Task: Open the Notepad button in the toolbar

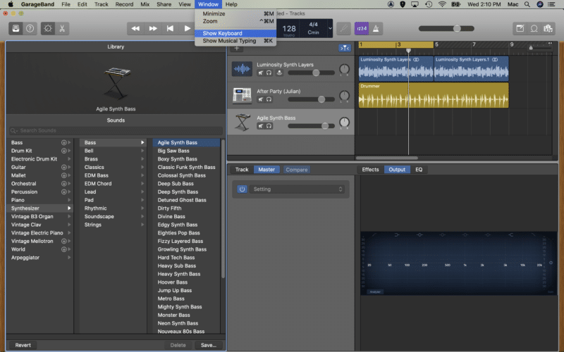Action: click(x=520, y=28)
